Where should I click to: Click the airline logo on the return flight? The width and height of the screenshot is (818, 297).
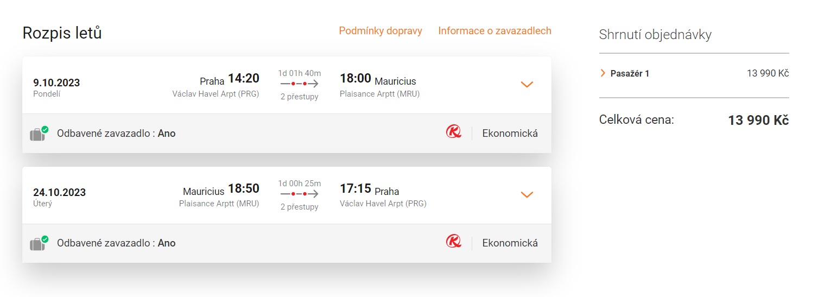coord(453,242)
